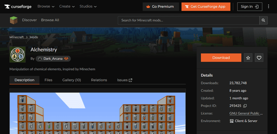
Task: Click the magnifier search button
Action: (x=263, y=20)
